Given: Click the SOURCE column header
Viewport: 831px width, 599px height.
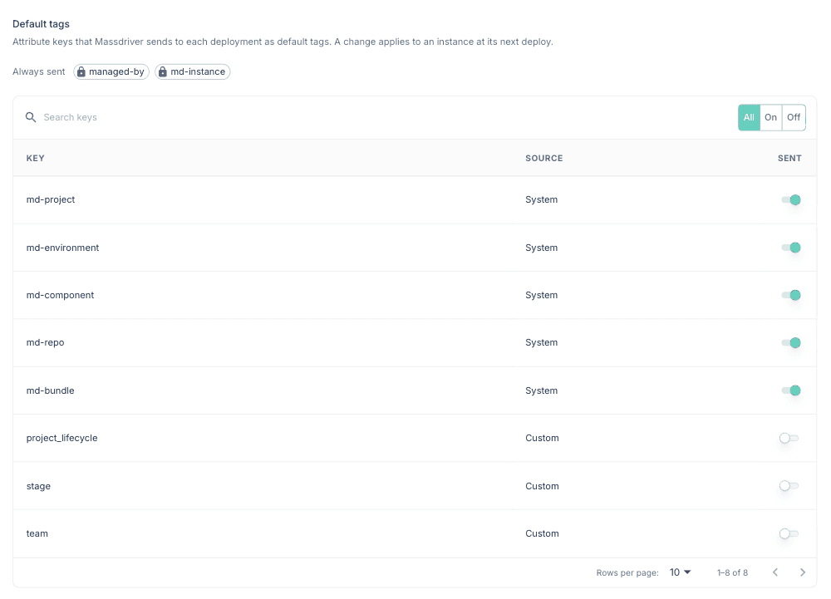Looking at the screenshot, I should [x=543, y=158].
